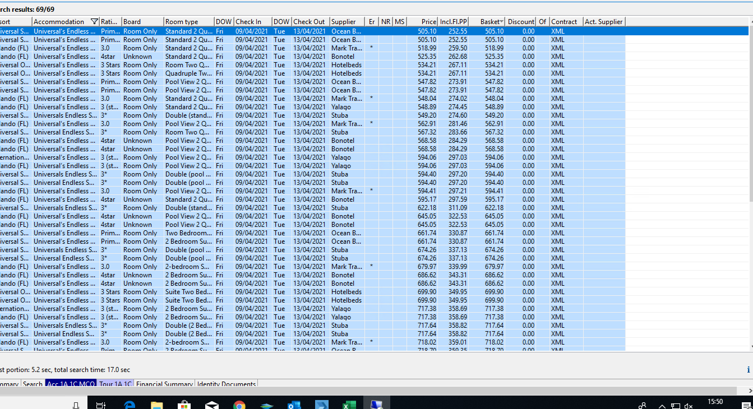Sort by the Board column header

(x=142, y=22)
